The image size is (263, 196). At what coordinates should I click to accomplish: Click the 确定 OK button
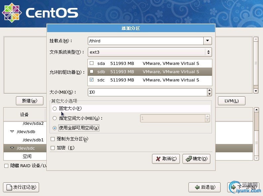(196, 159)
